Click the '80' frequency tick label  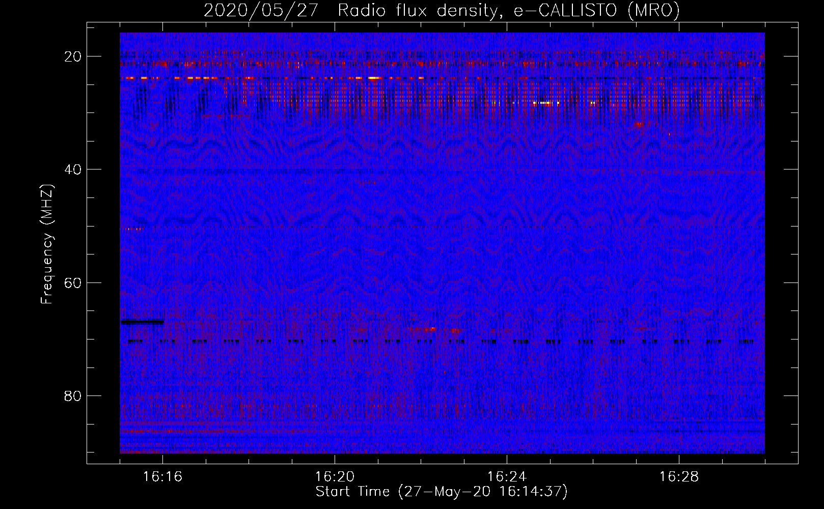[x=73, y=395]
